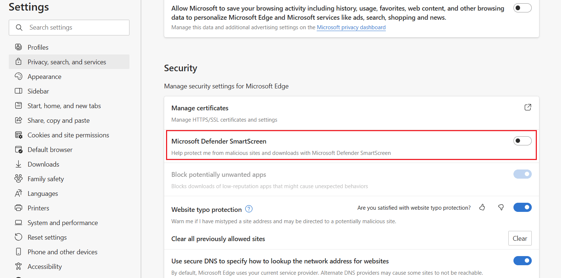The height and width of the screenshot is (278, 561).
Task: Select Cookies and site permissions
Action: [68, 135]
